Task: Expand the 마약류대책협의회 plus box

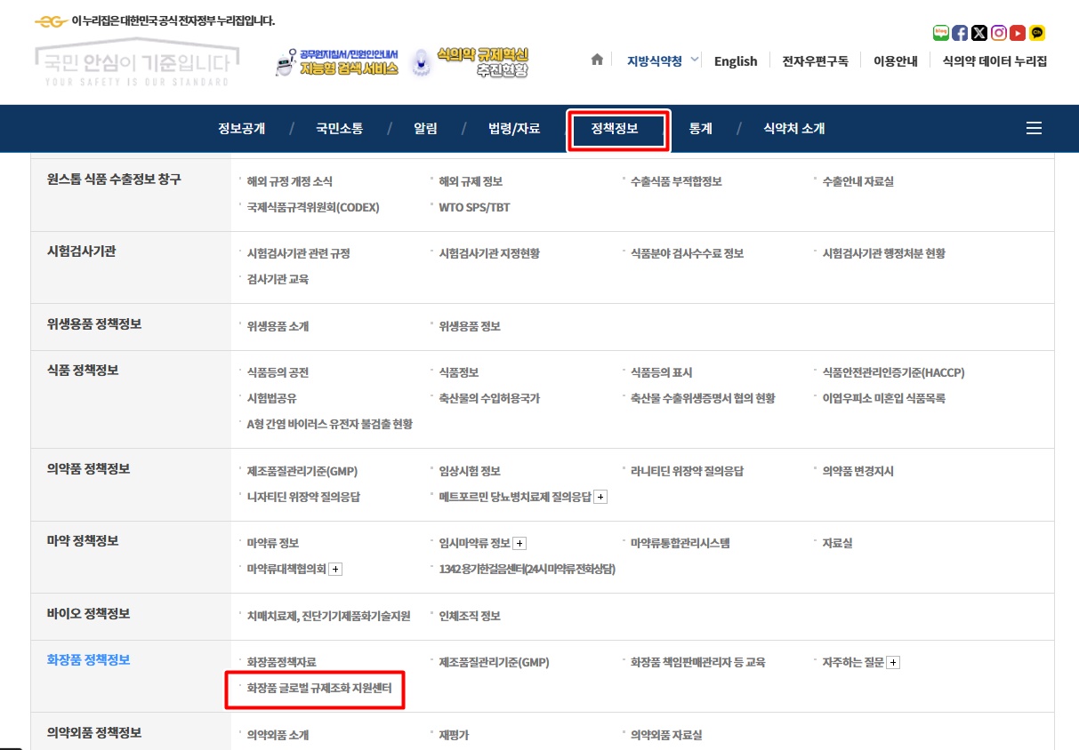Action: tap(335, 569)
